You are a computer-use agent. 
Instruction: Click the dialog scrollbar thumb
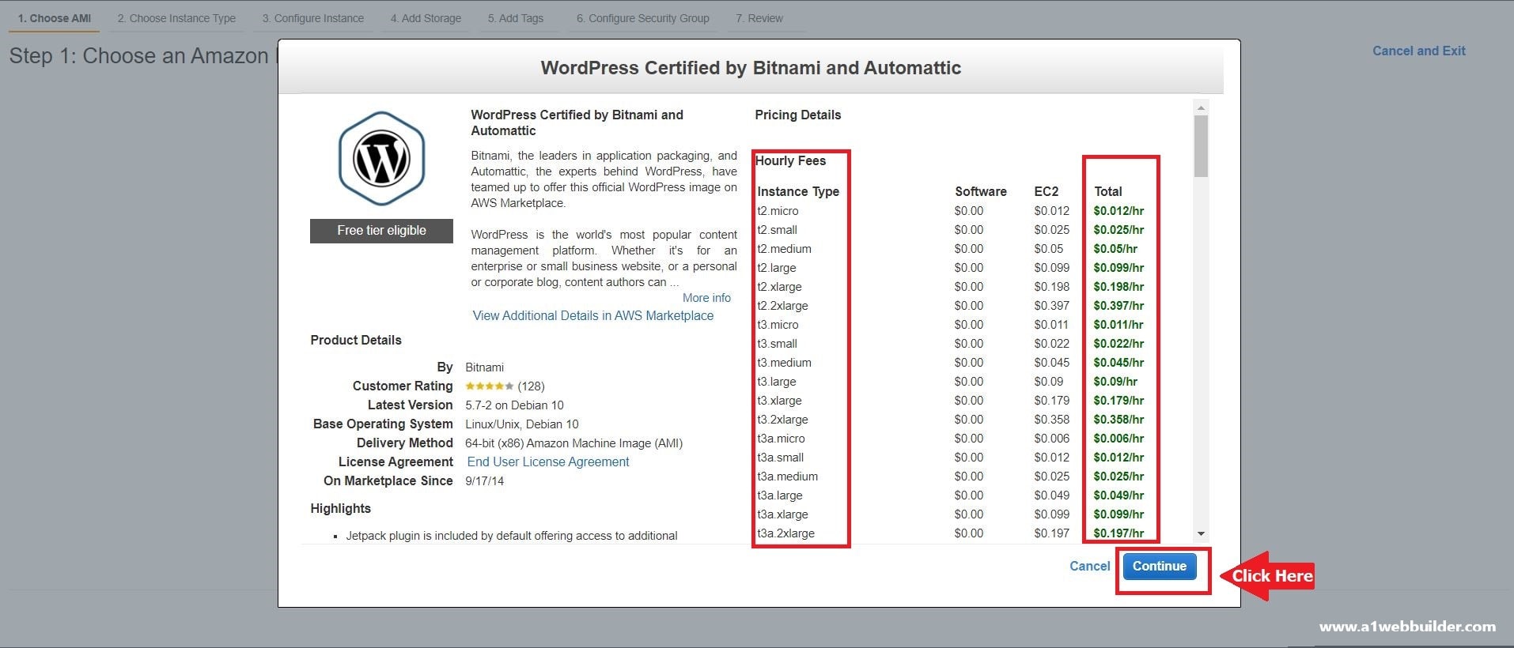pos(1201,146)
